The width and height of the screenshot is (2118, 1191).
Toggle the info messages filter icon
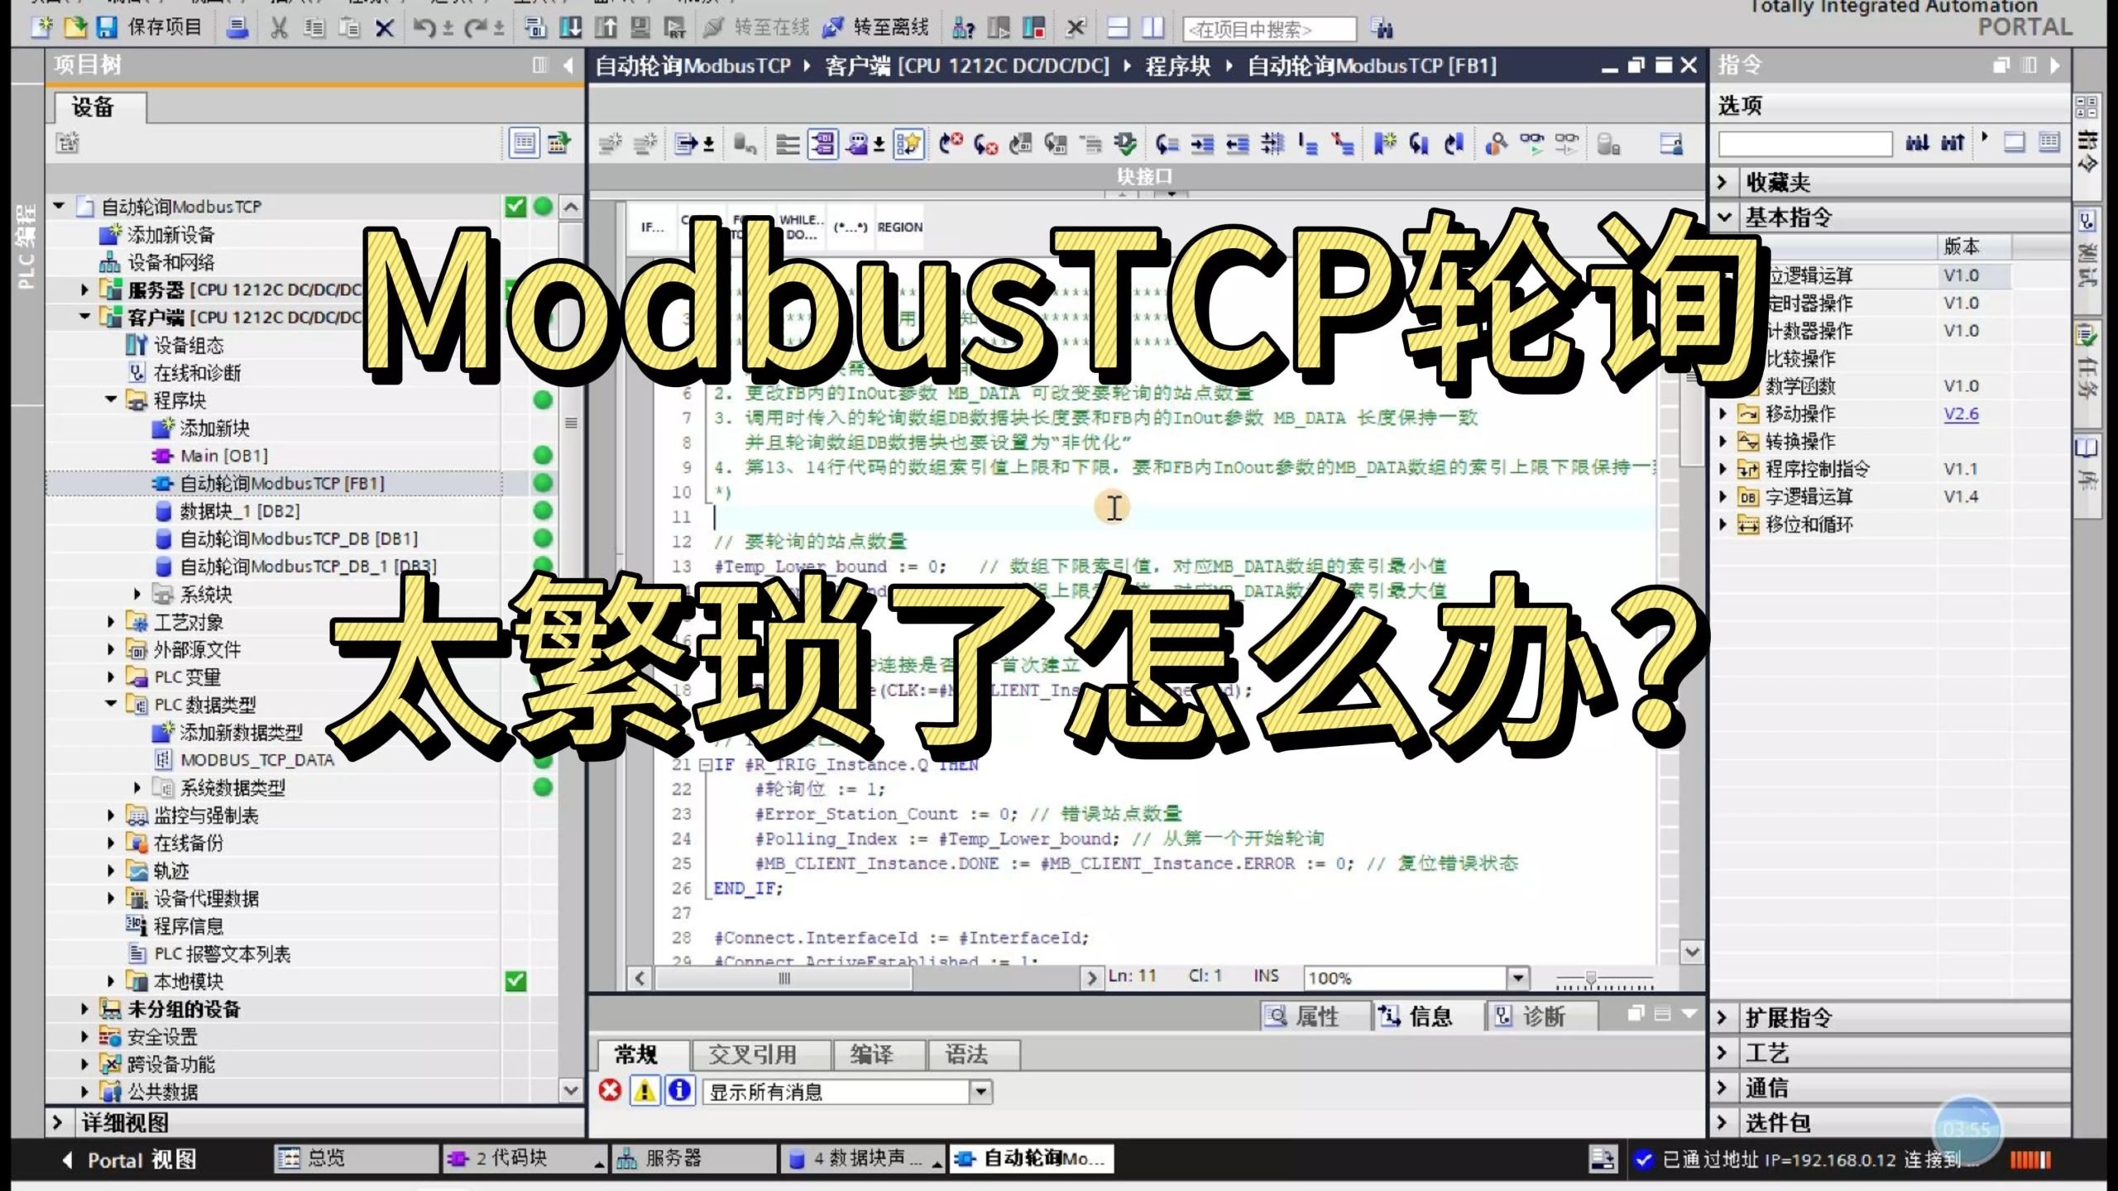[680, 1091]
